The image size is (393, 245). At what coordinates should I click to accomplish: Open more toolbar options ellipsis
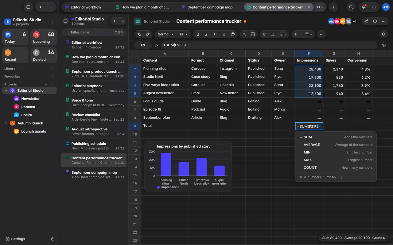click(321, 34)
